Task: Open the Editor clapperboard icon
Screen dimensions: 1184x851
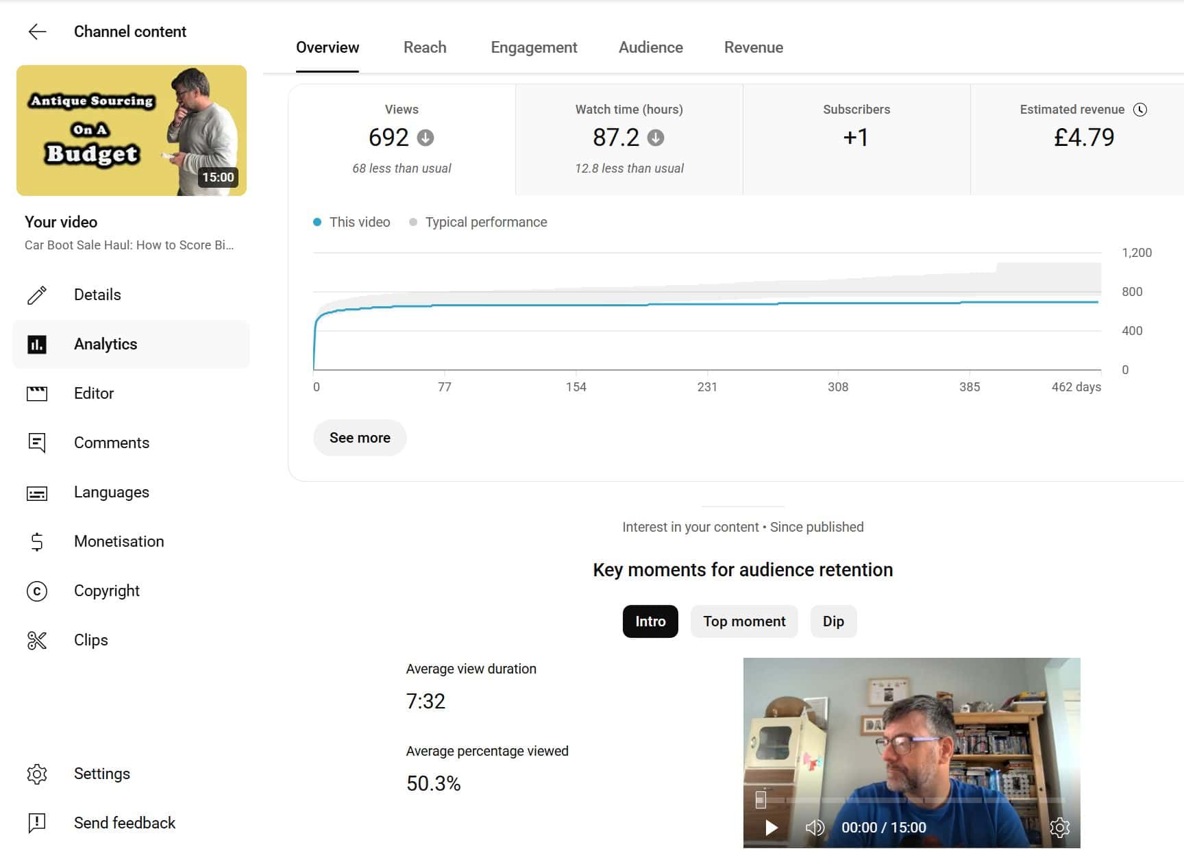Action: [37, 393]
